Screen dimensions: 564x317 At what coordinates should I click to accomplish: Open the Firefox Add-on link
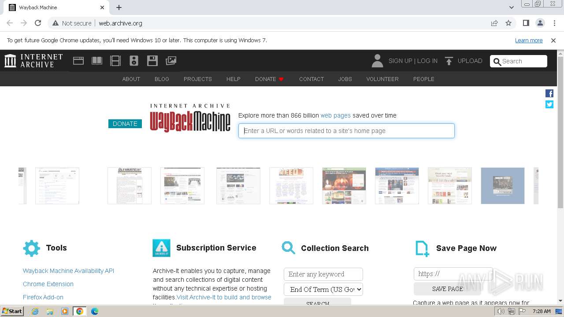tap(43, 297)
